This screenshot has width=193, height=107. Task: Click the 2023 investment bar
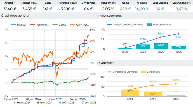[x=125, y=48]
